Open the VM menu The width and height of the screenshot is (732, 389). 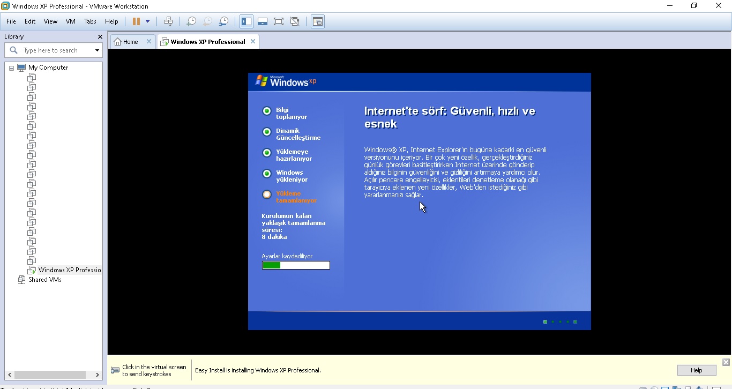tap(71, 21)
